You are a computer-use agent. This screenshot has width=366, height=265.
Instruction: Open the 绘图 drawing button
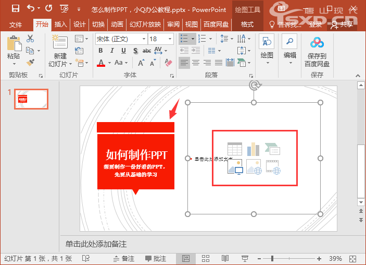267,50
